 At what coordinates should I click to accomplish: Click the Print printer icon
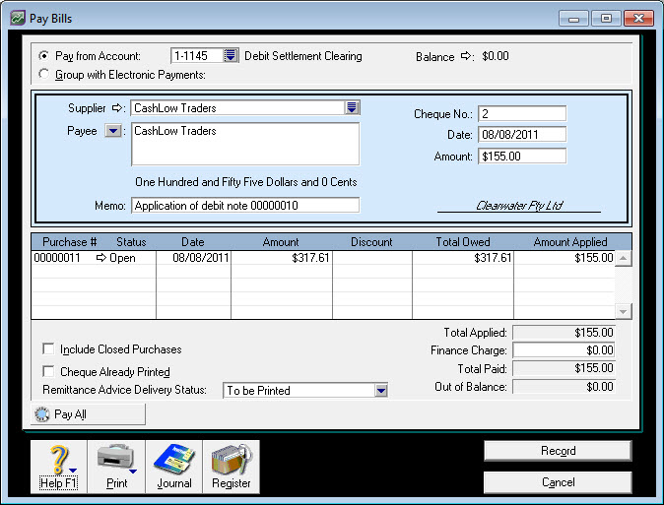[x=116, y=466]
